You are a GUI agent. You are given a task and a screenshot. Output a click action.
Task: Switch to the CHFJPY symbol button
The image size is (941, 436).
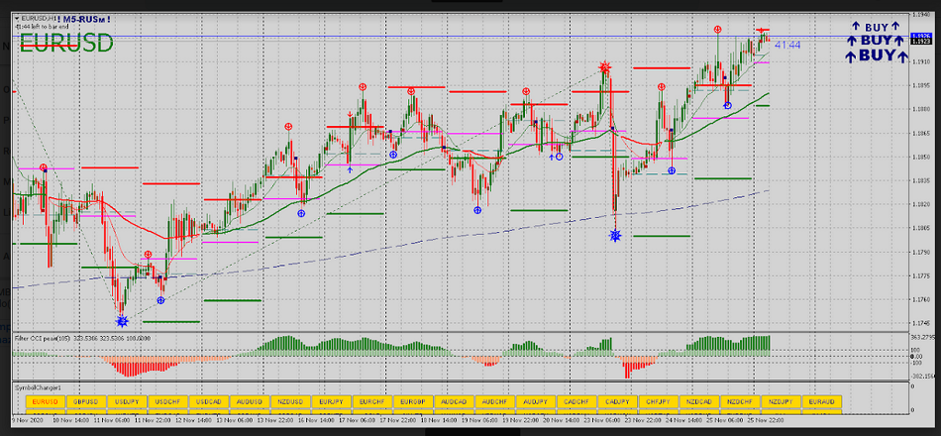pyautogui.click(x=659, y=401)
